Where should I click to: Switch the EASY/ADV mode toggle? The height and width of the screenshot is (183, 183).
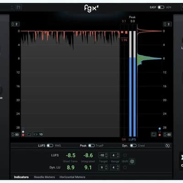(x=161, y=7)
